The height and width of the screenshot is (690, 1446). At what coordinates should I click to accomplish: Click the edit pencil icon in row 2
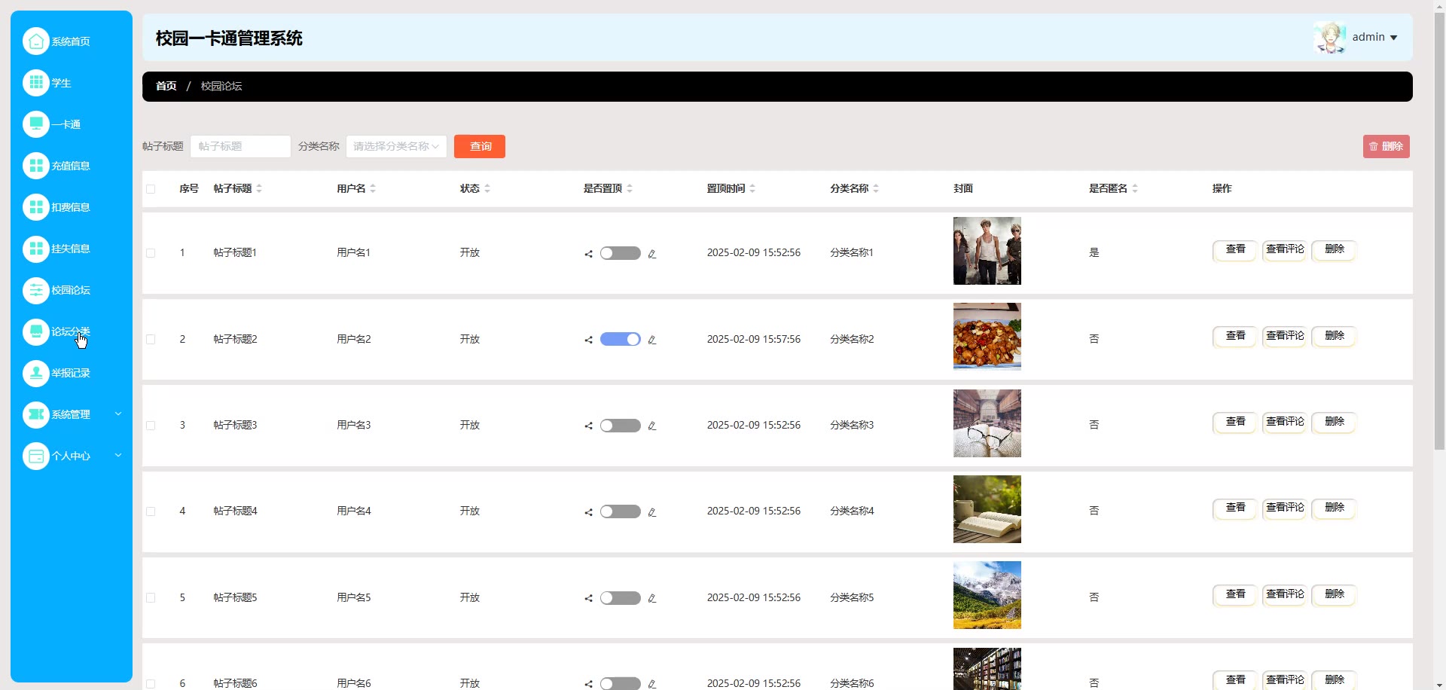(x=652, y=340)
